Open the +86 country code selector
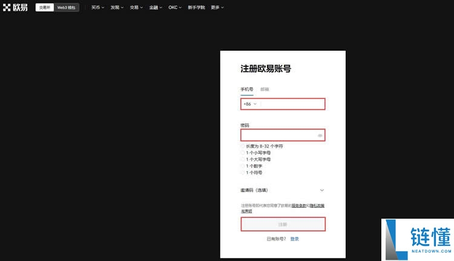Viewport: 454px width, 261px height. coord(250,104)
